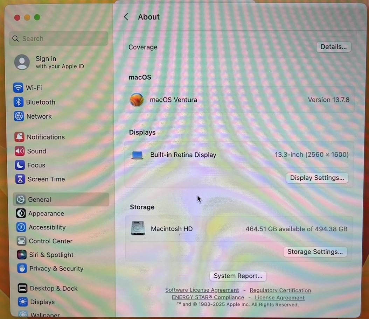Click the Built-in Retina Display label

(x=183, y=155)
